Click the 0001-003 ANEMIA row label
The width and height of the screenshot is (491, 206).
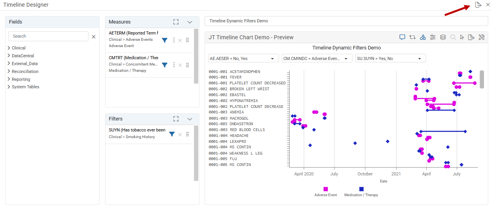click(226, 112)
